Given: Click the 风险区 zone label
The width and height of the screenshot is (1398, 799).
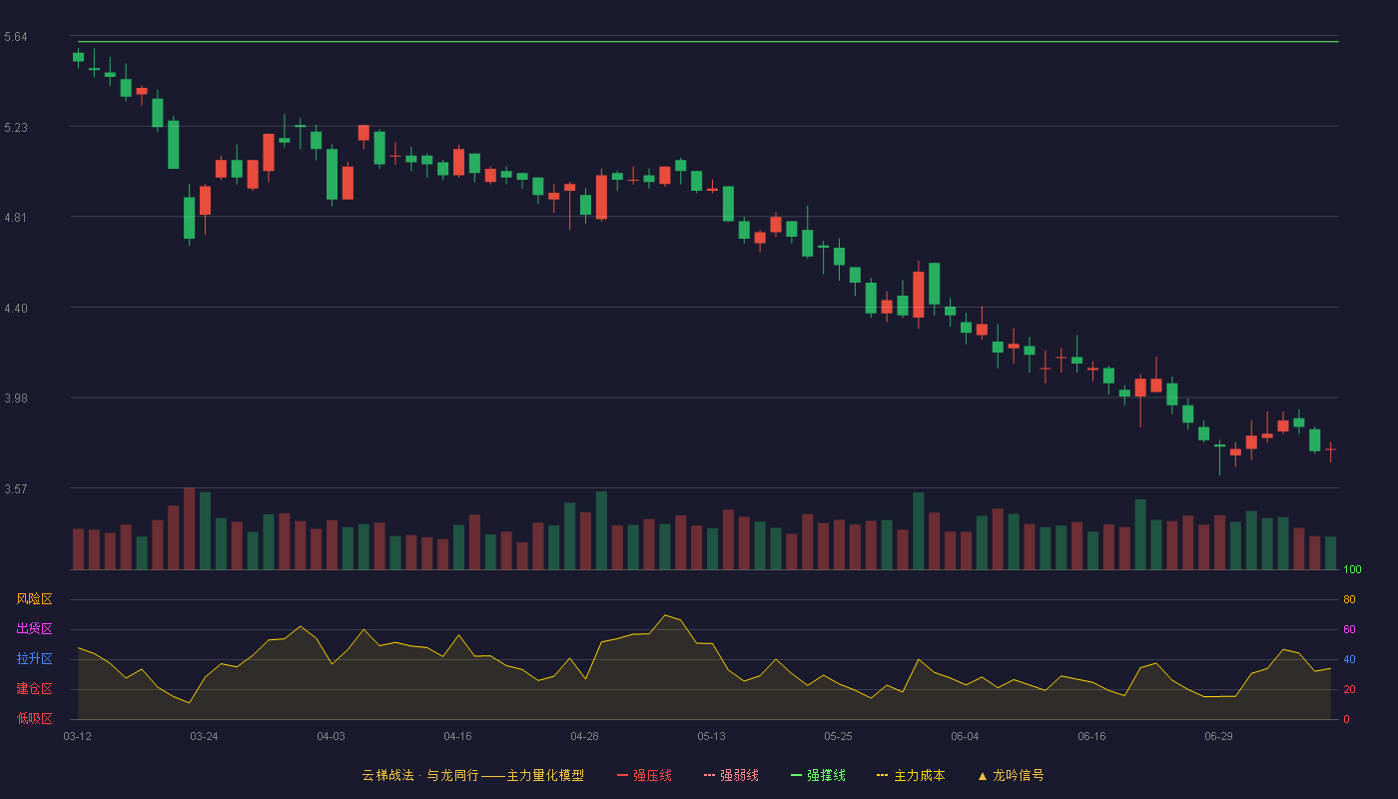Looking at the screenshot, I should click(x=34, y=599).
